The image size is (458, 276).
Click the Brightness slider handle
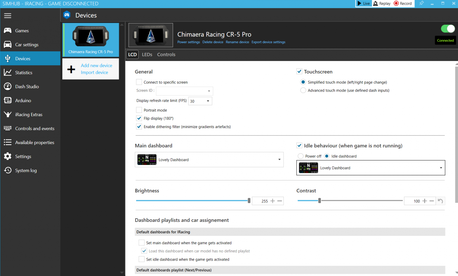click(x=249, y=201)
